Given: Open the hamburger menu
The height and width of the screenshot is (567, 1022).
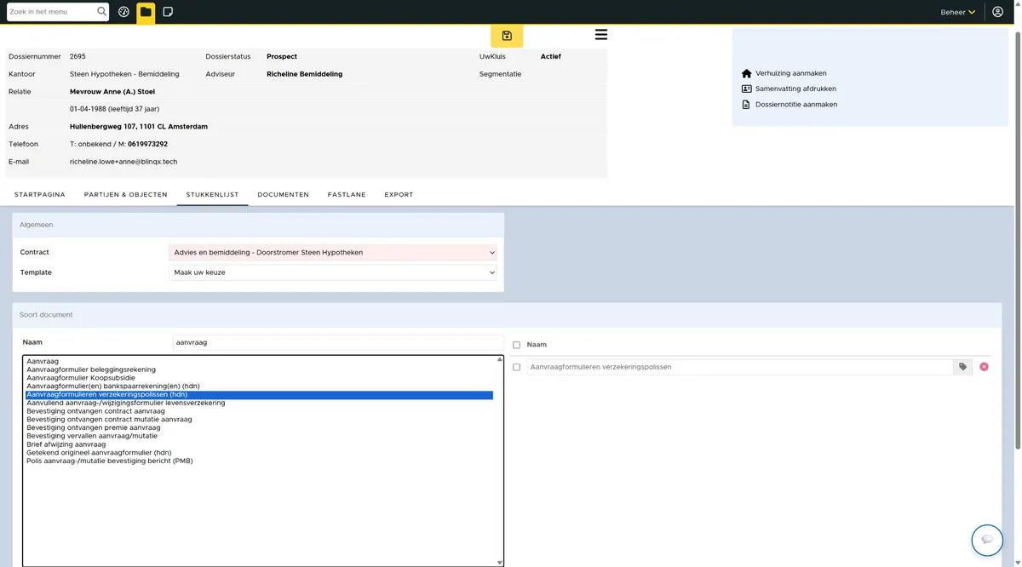Looking at the screenshot, I should point(601,35).
